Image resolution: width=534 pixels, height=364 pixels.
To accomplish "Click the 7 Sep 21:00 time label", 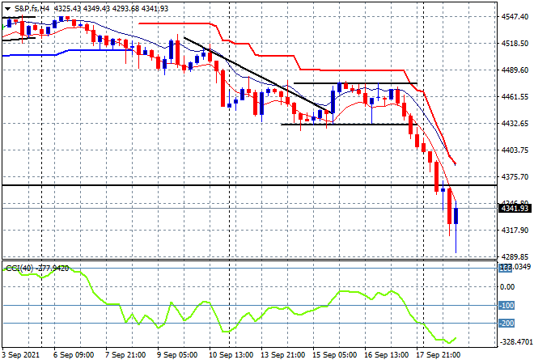I will click(125, 355).
